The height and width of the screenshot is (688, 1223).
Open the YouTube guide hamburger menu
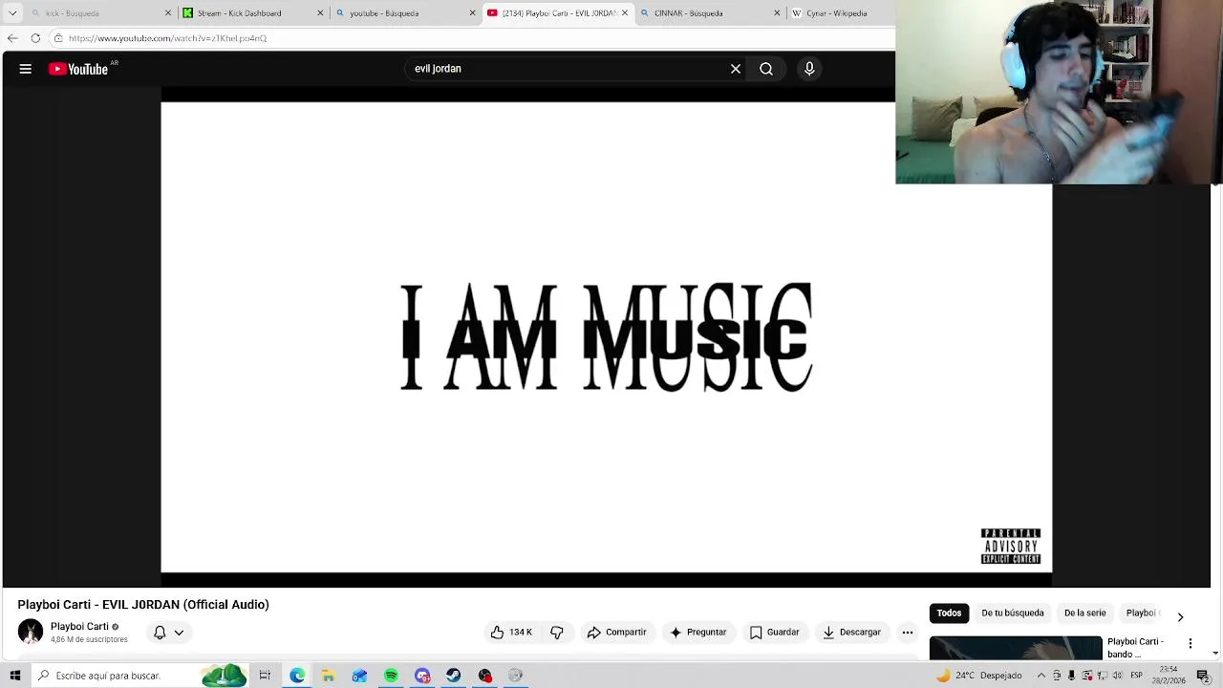coord(26,69)
